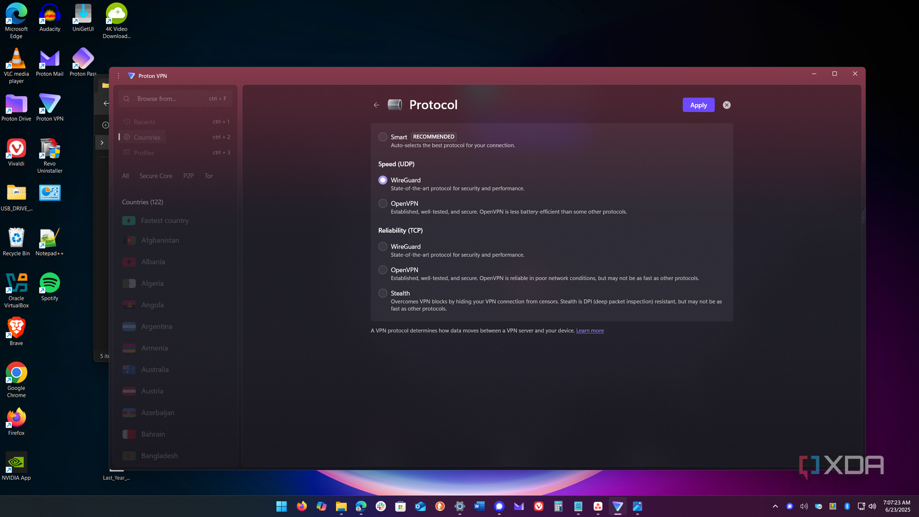Click the magnifier icon in the Browse field

pos(126,98)
